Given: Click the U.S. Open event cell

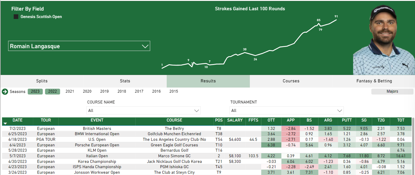Looking at the screenshot, I should [x=97, y=140].
